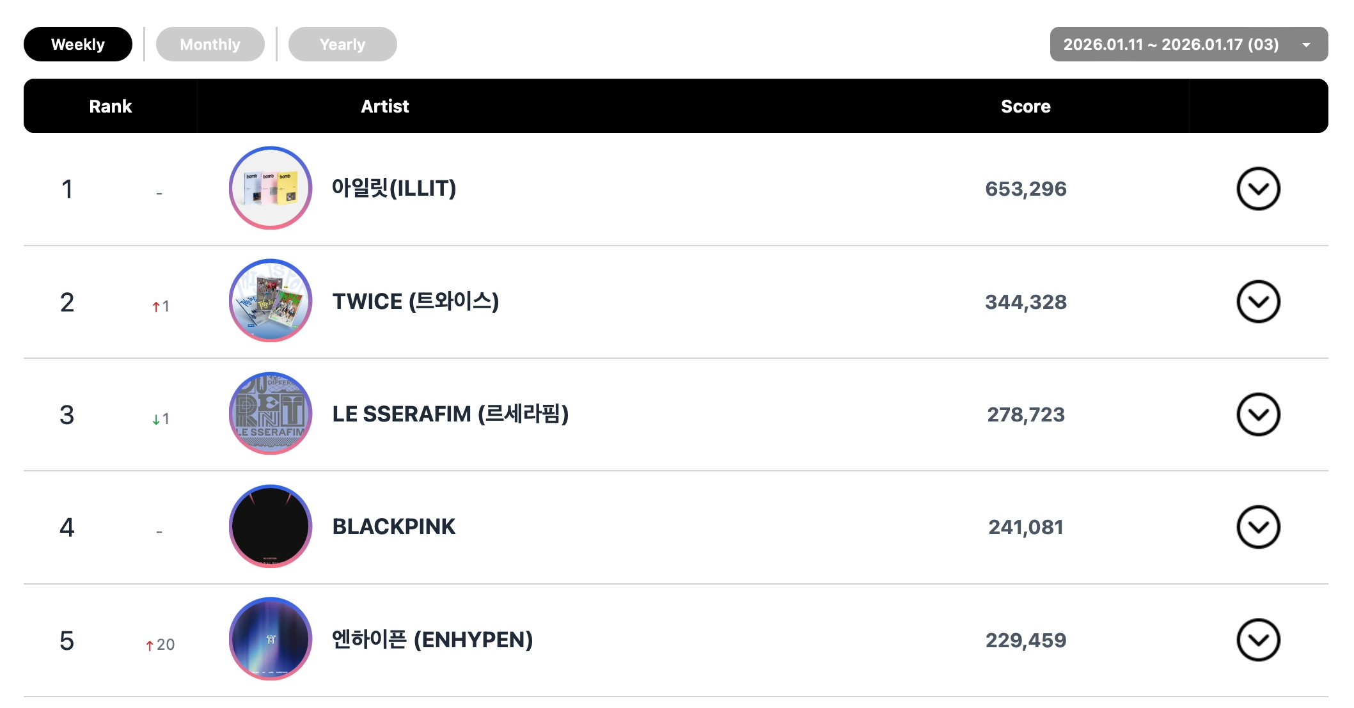Click the TWICE (트와이스) artist name
The image size is (1354, 708).
pyautogui.click(x=415, y=301)
